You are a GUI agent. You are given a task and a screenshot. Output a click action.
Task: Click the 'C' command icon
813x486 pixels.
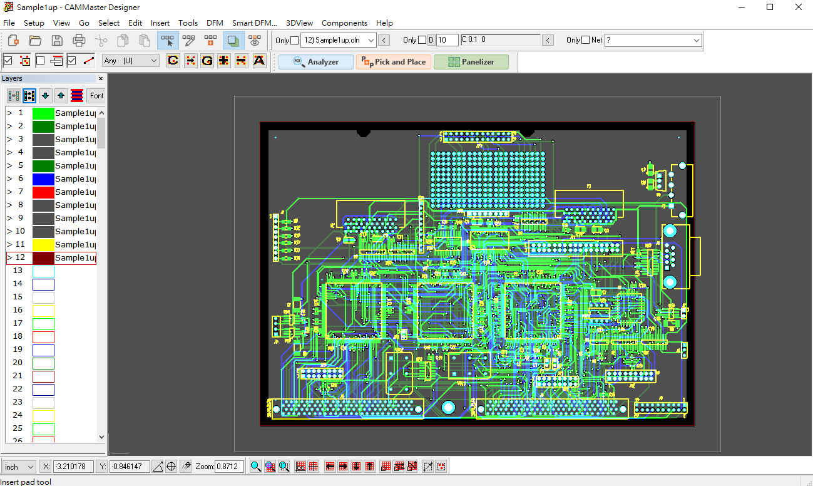pos(173,61)
